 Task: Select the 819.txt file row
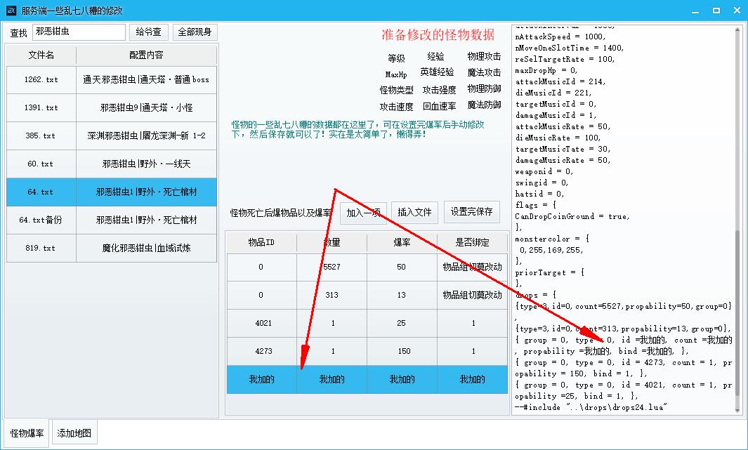click(x=41, y=249)
